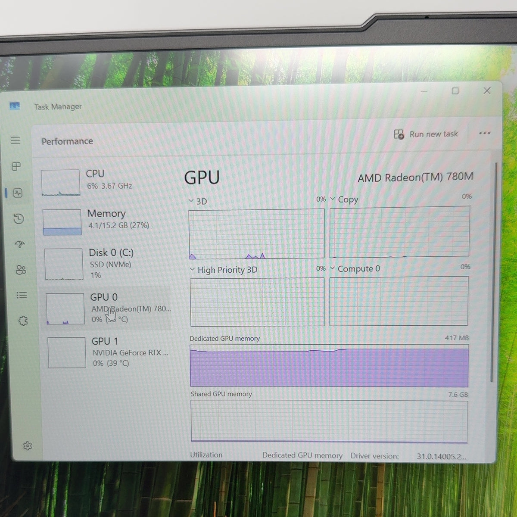Screen dimensions: 517x517
Task: Click the GPU 1 mini graph thumbnail
Action: tap(67, 352)
